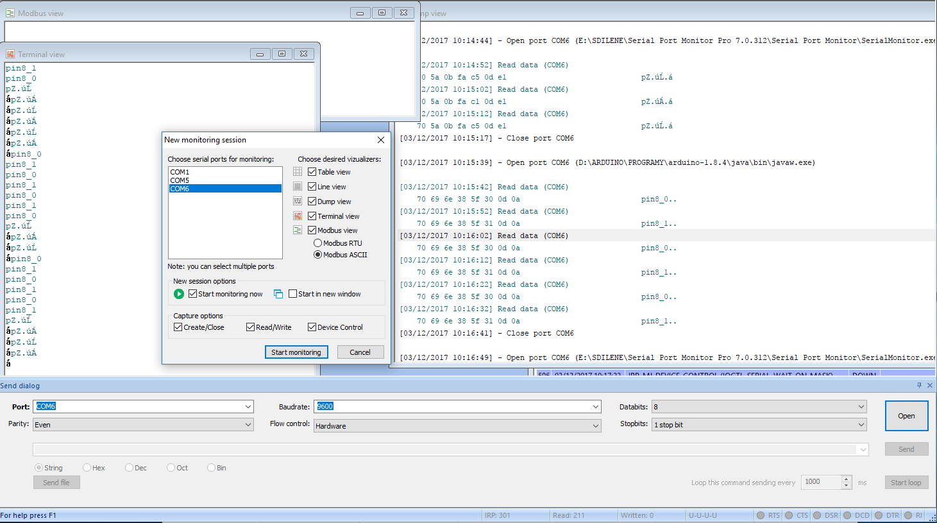The width and height of the screenshot is (937, 523).
Task: Click the new window icon
Action: [x=278, y=294]
